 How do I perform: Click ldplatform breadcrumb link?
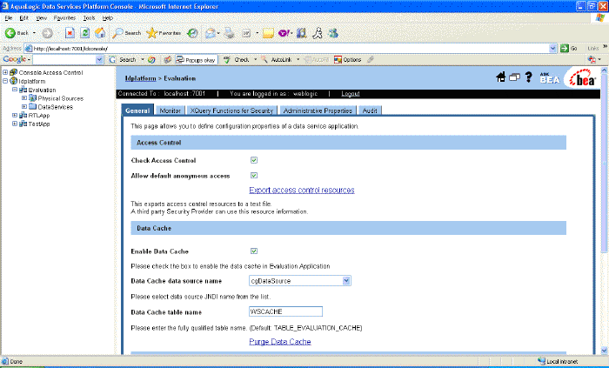pyautogui.click(x=141, y=78)
